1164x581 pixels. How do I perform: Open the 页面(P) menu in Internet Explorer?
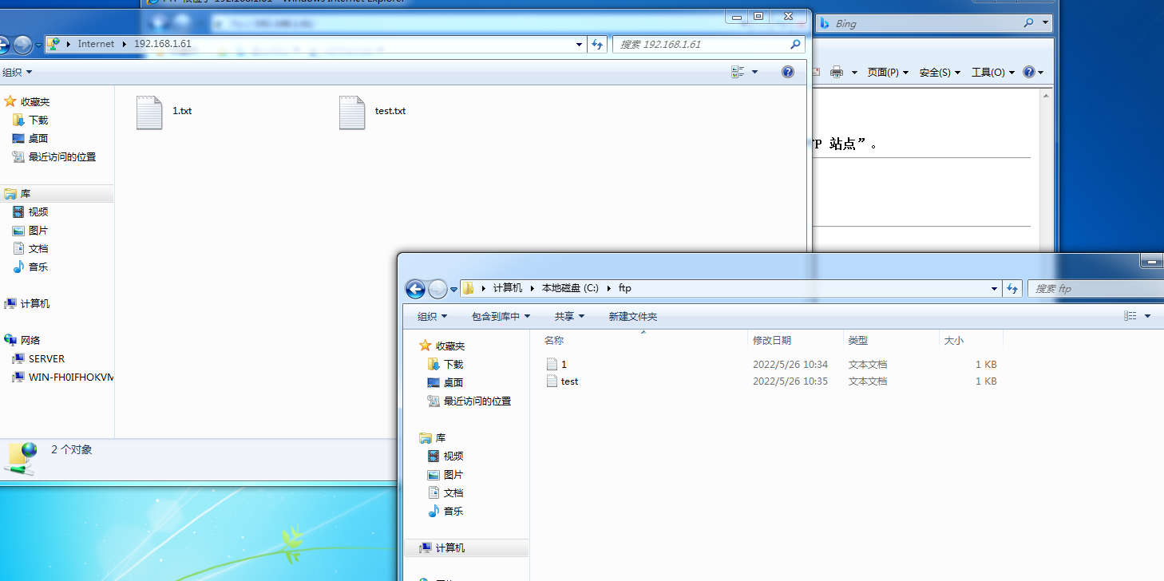(888, 72)
